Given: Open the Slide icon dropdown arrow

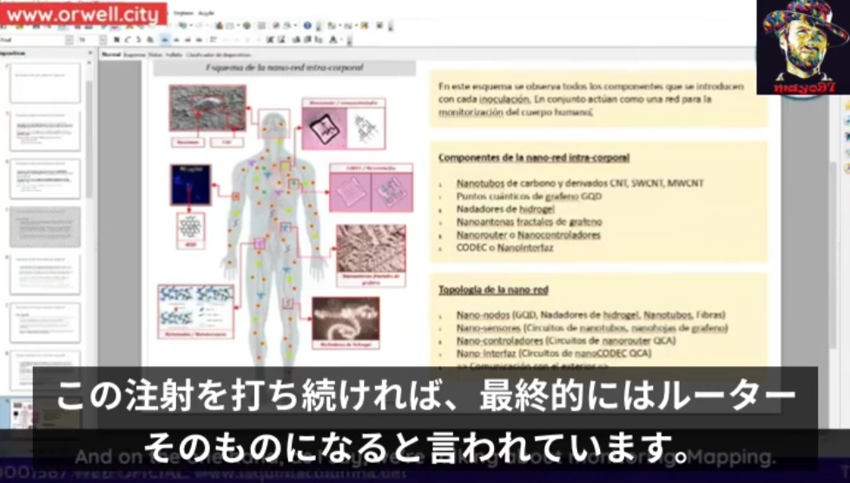Looking at the screenshot, I should tap(339, 25).
